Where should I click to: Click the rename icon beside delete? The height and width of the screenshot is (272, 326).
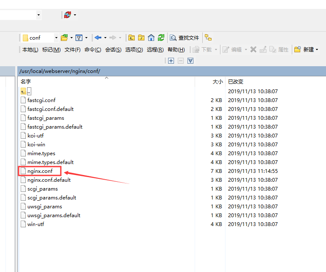(x=263, y=49)
